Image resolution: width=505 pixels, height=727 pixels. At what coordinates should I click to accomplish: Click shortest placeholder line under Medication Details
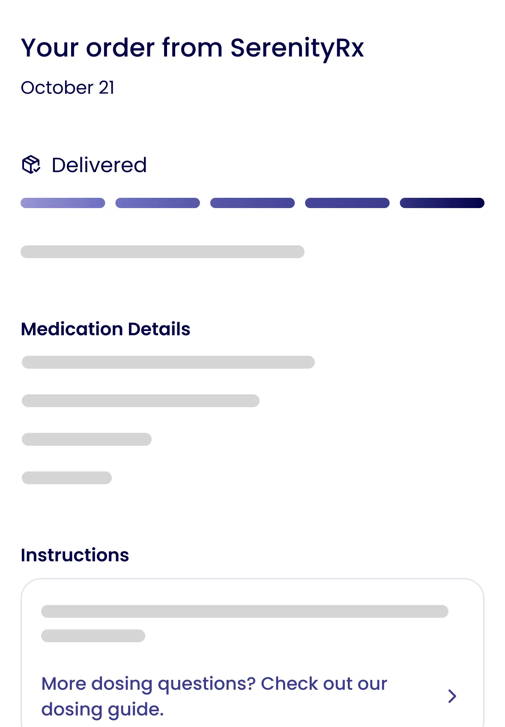coord(67,478)
